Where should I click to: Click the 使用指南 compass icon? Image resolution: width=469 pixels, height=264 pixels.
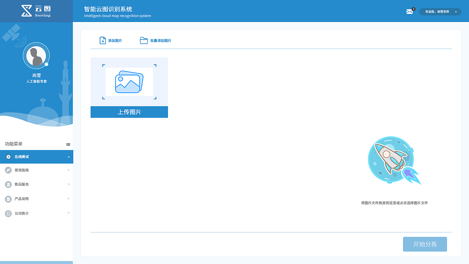8,170
